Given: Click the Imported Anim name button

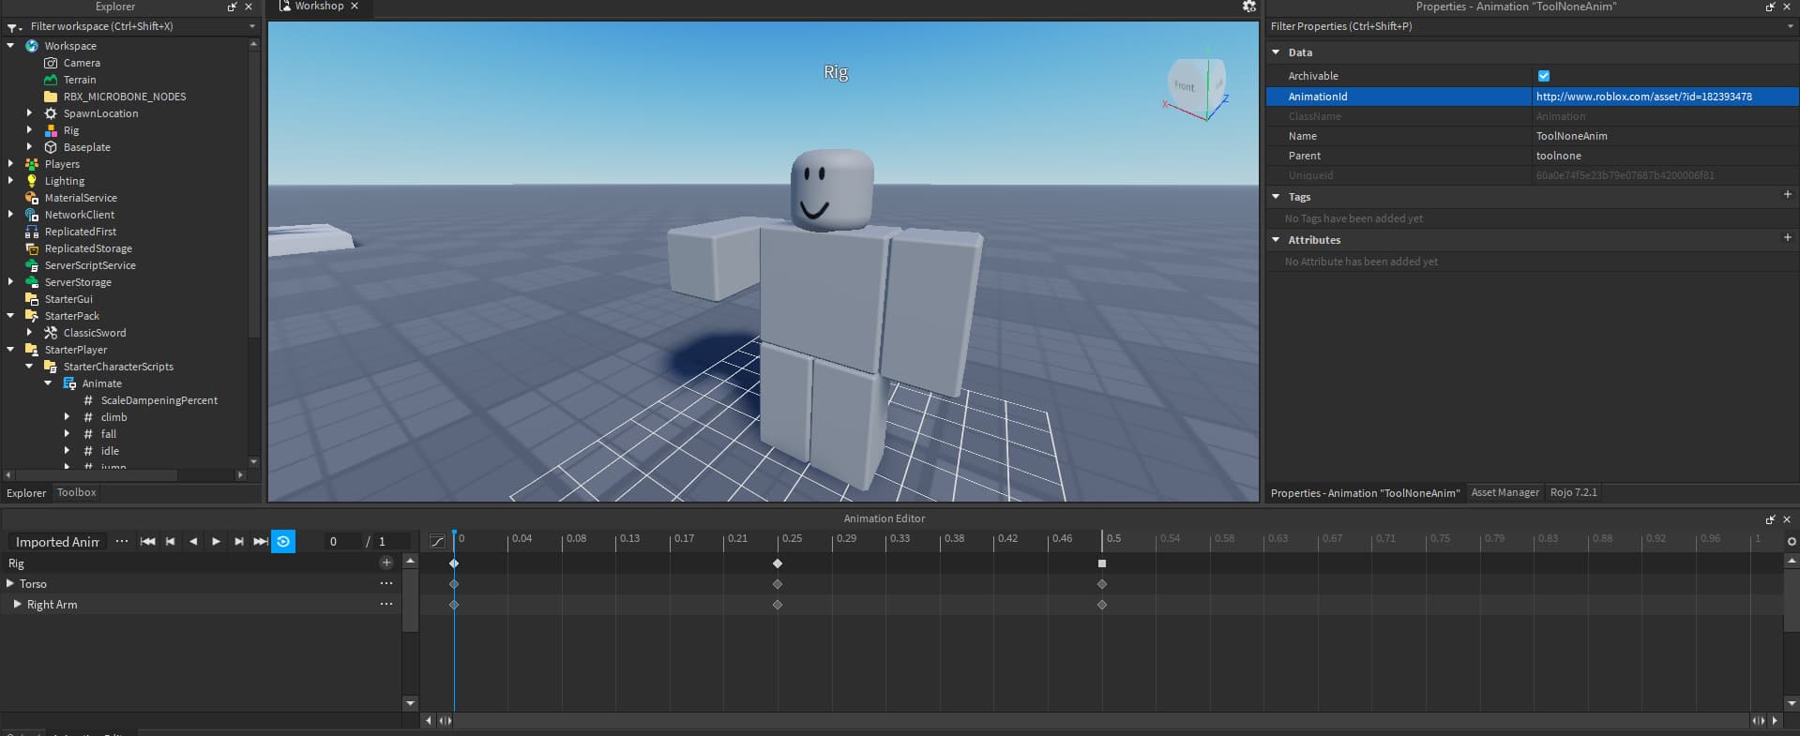Looking at the screenshot, I should [x=57, y=542].
